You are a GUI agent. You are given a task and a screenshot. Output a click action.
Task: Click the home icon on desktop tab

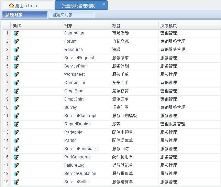pyautogui.click(x=11, y=6)
